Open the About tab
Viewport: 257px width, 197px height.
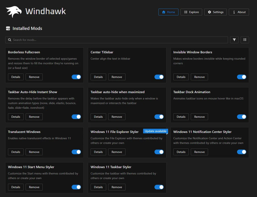[239, 12]
